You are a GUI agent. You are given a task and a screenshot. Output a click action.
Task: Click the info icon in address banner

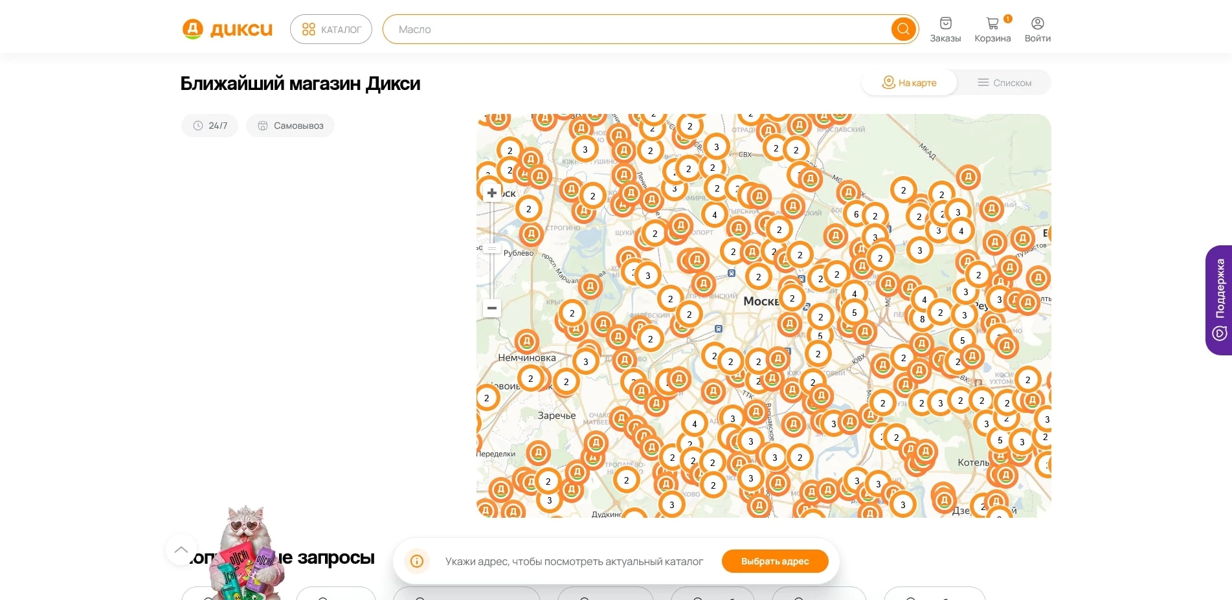click(x=417, y=561)
